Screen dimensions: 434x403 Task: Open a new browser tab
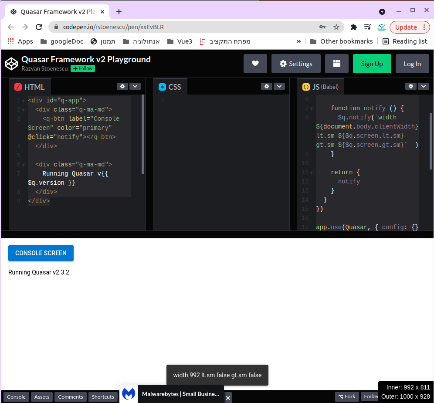pos(119,12)
